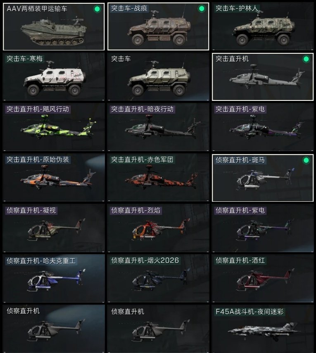316x353 pixels.
Task: Select the AAV两栖装甲运输车 vehicle card
Action: [x=54, y=26]
